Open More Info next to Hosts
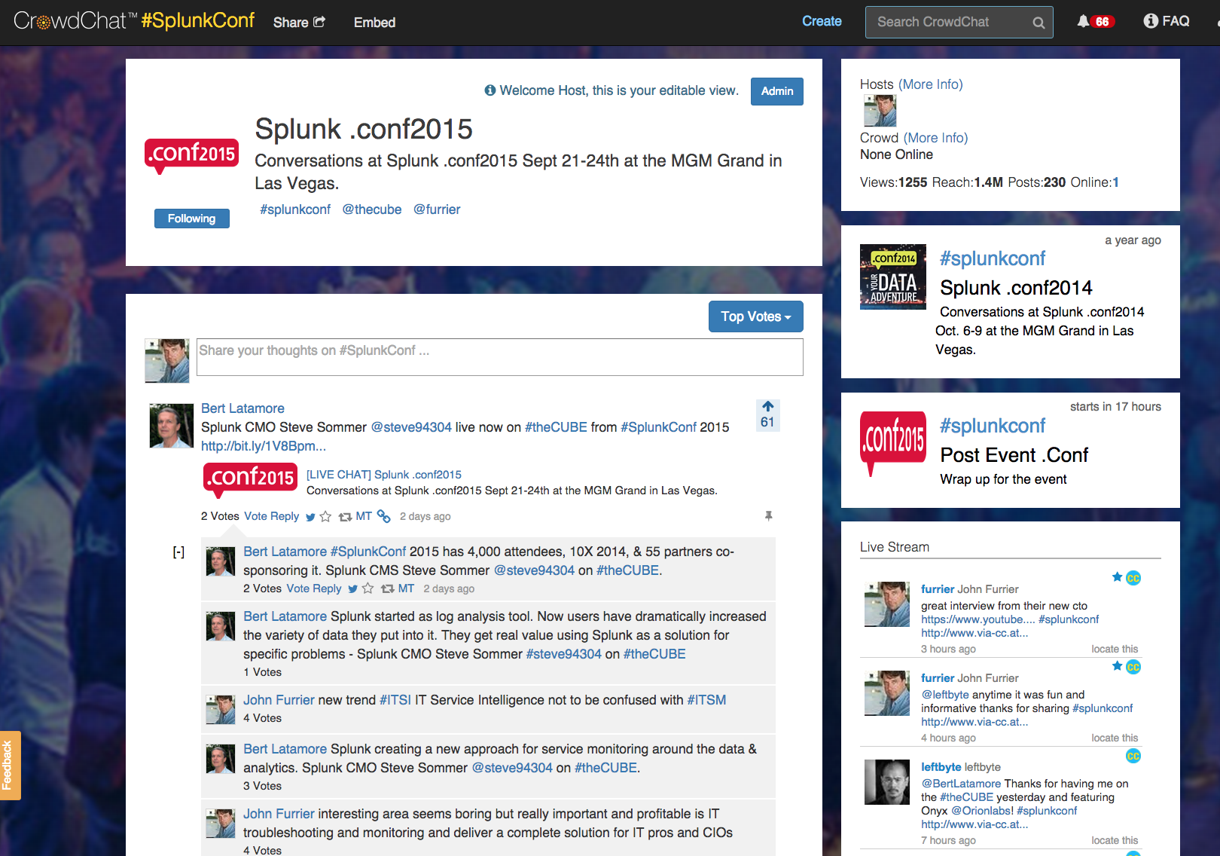The image size is (1220, 856). [x=931, y=84]
